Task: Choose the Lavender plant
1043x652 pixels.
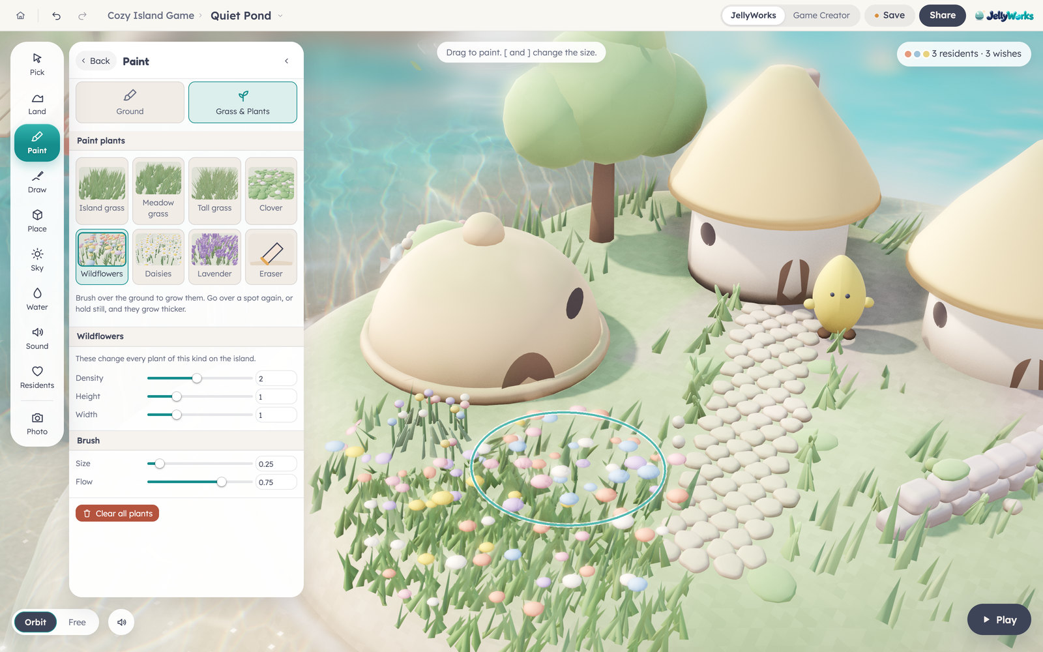Action: 214,257
